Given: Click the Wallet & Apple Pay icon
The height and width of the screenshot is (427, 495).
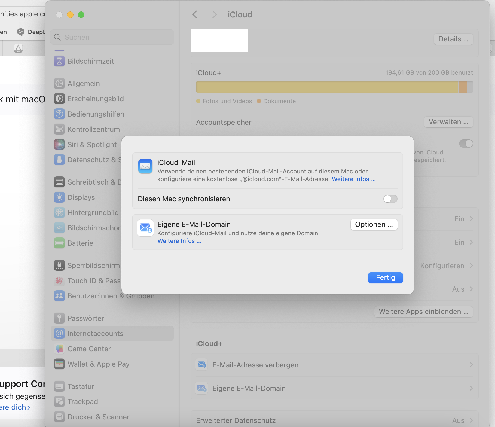Looking at the screenshot, I should [59, 364].
